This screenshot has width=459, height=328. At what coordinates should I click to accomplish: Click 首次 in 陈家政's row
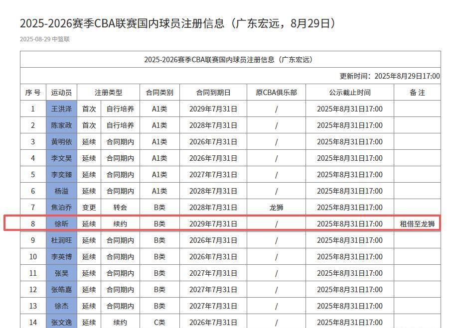pos(89,125)
